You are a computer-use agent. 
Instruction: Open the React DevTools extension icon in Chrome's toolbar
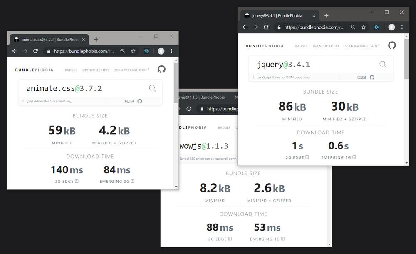pyautogui.click(x=376, y=27)
